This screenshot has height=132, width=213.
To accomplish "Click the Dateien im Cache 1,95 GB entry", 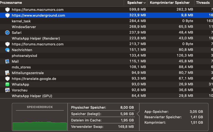I will tap(102, 120).
